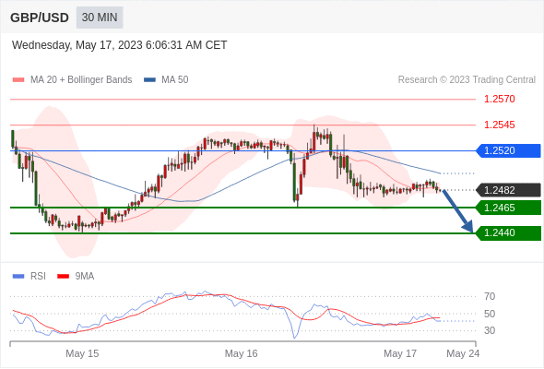Toggle the MA 20 + Bollinger Bands legend swatch
This screenshot has height=369, width=544.
[x=18, y=80]
